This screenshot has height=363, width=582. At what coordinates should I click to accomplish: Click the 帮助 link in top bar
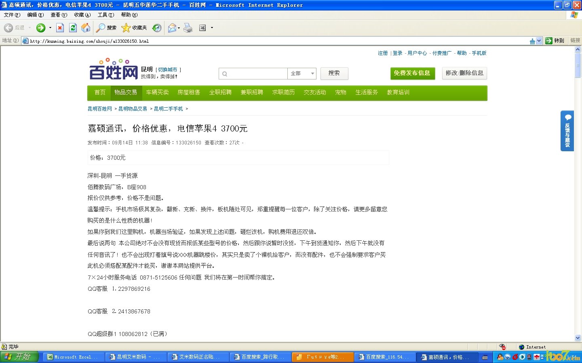click(462, 53)
